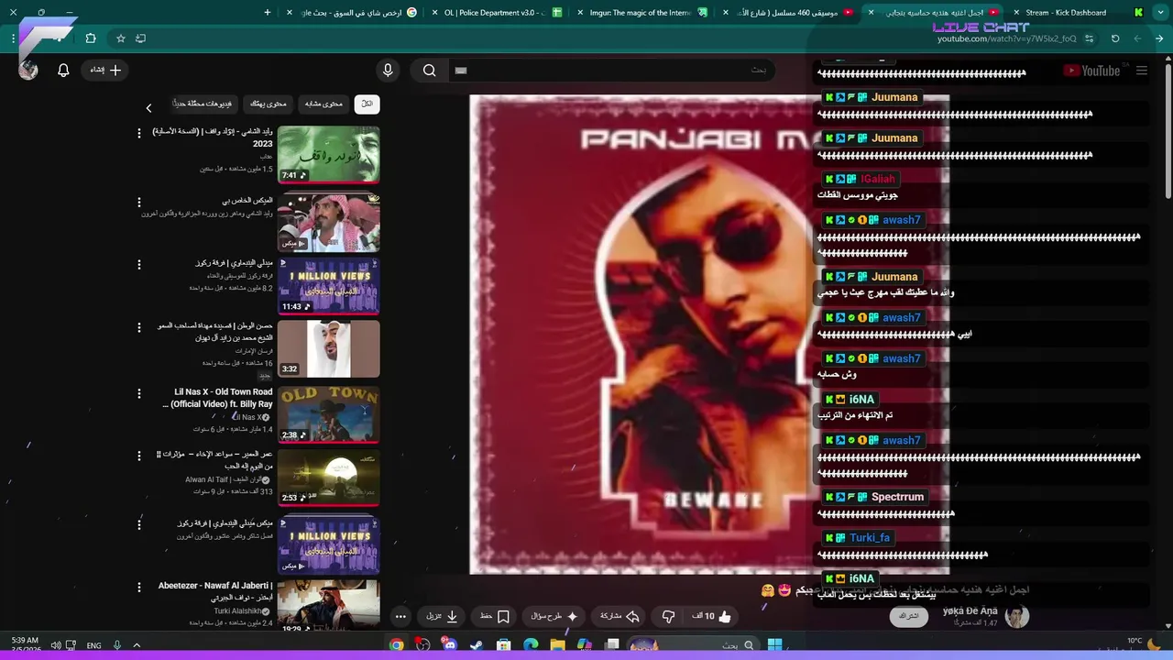Open Microsoft Edge from the taskbar

[x=531, y=645]
